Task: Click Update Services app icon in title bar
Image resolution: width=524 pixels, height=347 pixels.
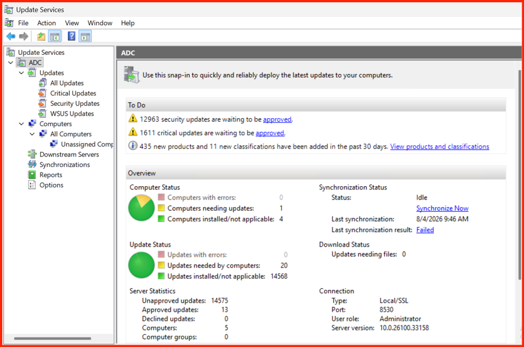Action: tap(9, 10)
